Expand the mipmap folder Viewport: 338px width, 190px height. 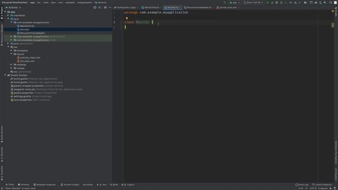click(x=12, y=64)
